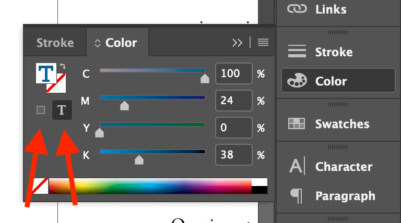401x223 pixels.
Task: Cycle Color panel view with tab arrows
Action: click(x=97, y=43)
